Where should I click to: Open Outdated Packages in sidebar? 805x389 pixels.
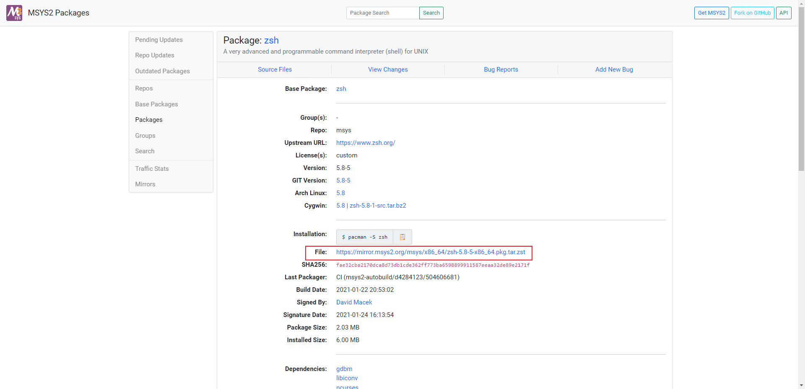tap(162, 71)
